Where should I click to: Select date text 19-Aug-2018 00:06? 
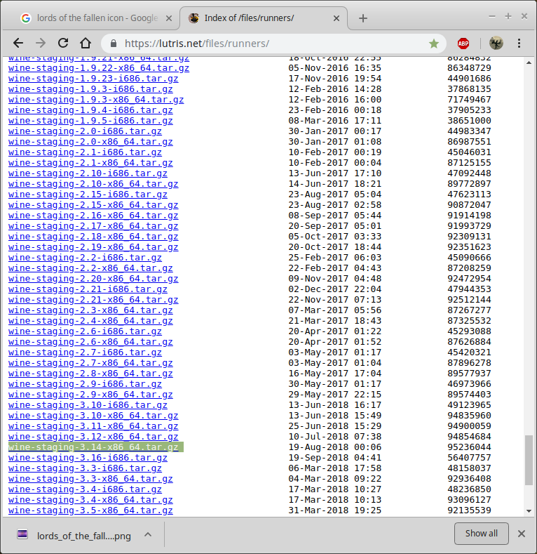pyautogui.click(x=335, y=447)
